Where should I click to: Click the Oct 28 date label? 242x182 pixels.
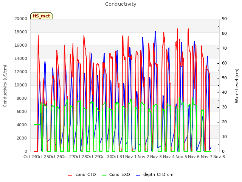click(x=81, y=157)
